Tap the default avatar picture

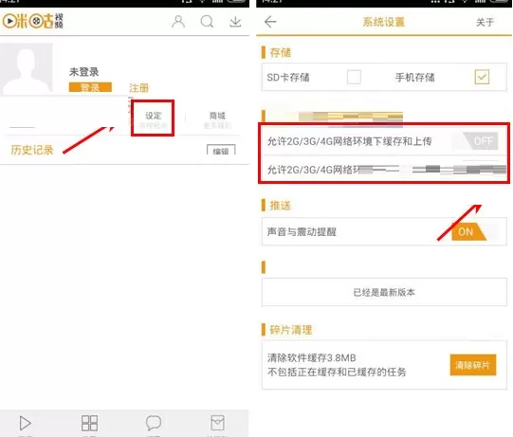tap(27, 67)
